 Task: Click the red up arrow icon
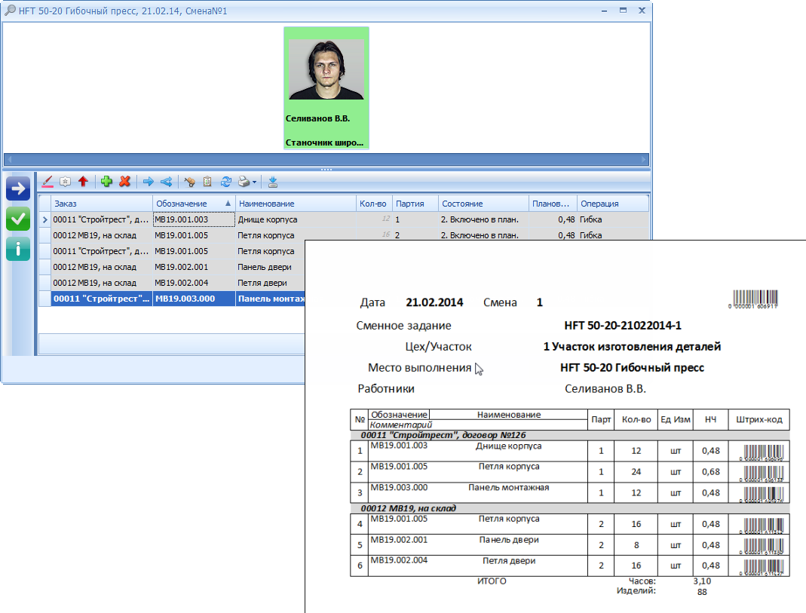click(x=83, y=182)
